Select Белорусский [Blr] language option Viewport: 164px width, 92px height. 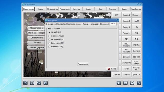tap(56, 43)
